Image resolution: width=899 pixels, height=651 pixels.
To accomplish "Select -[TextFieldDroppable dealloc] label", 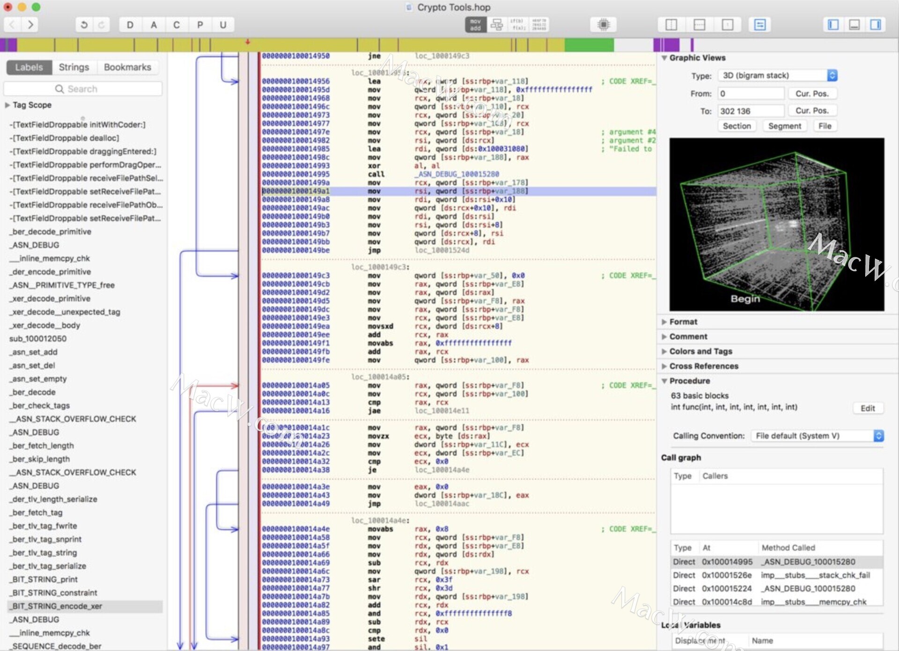I will click(x=64, y=139).
